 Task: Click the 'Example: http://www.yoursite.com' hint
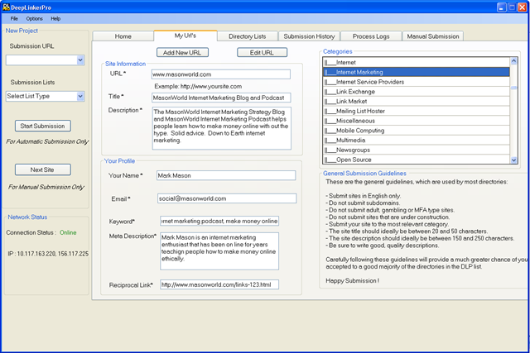[198, 87]
